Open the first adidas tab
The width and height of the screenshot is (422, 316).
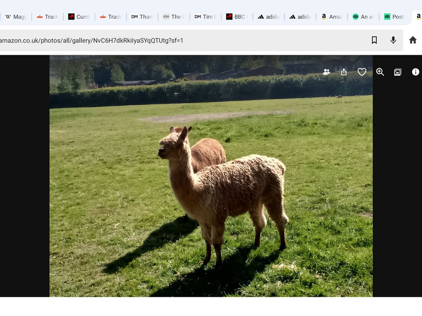268,17
